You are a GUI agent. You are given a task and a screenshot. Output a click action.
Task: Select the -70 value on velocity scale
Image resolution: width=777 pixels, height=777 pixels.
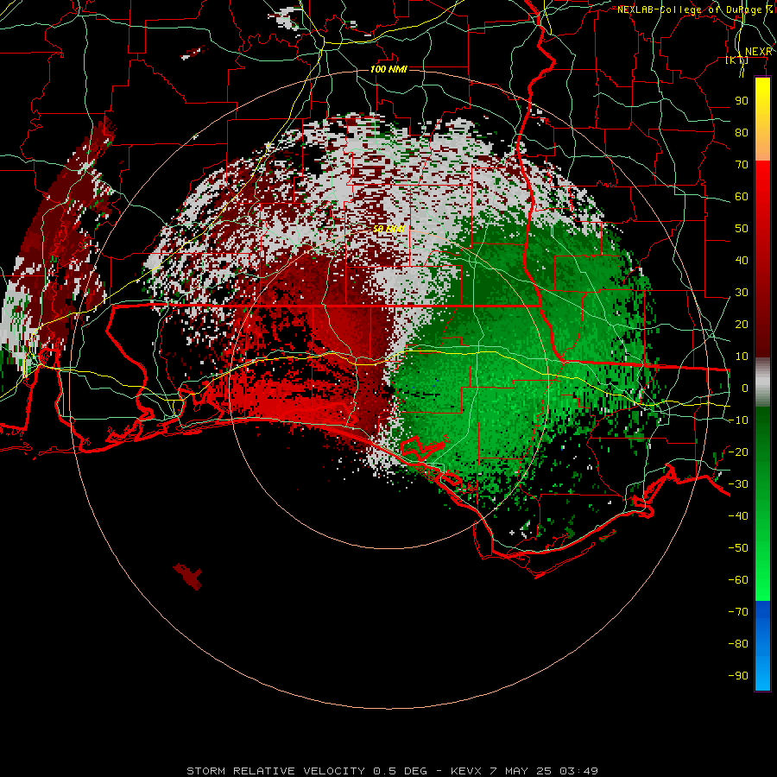tap(738, 612)
